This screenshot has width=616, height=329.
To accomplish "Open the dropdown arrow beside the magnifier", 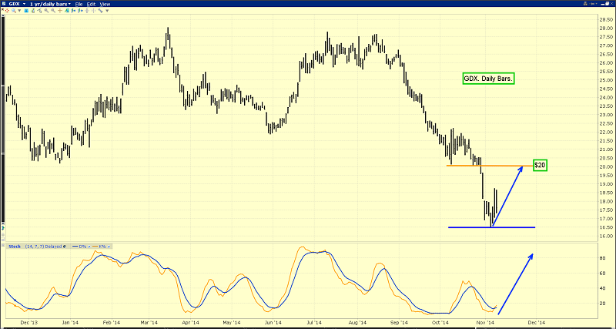I will click(x=20, y=11).
